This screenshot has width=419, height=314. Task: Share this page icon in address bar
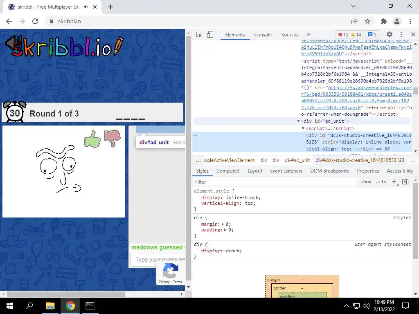click(x=354, y=21)
